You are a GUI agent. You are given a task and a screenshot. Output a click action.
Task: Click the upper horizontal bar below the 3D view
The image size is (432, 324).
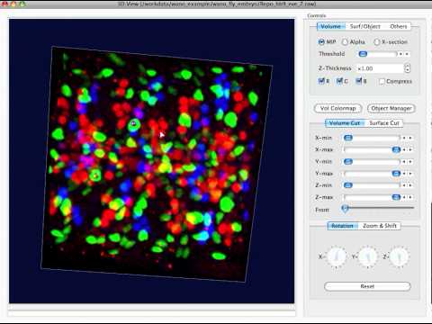(x=151, y=307)
